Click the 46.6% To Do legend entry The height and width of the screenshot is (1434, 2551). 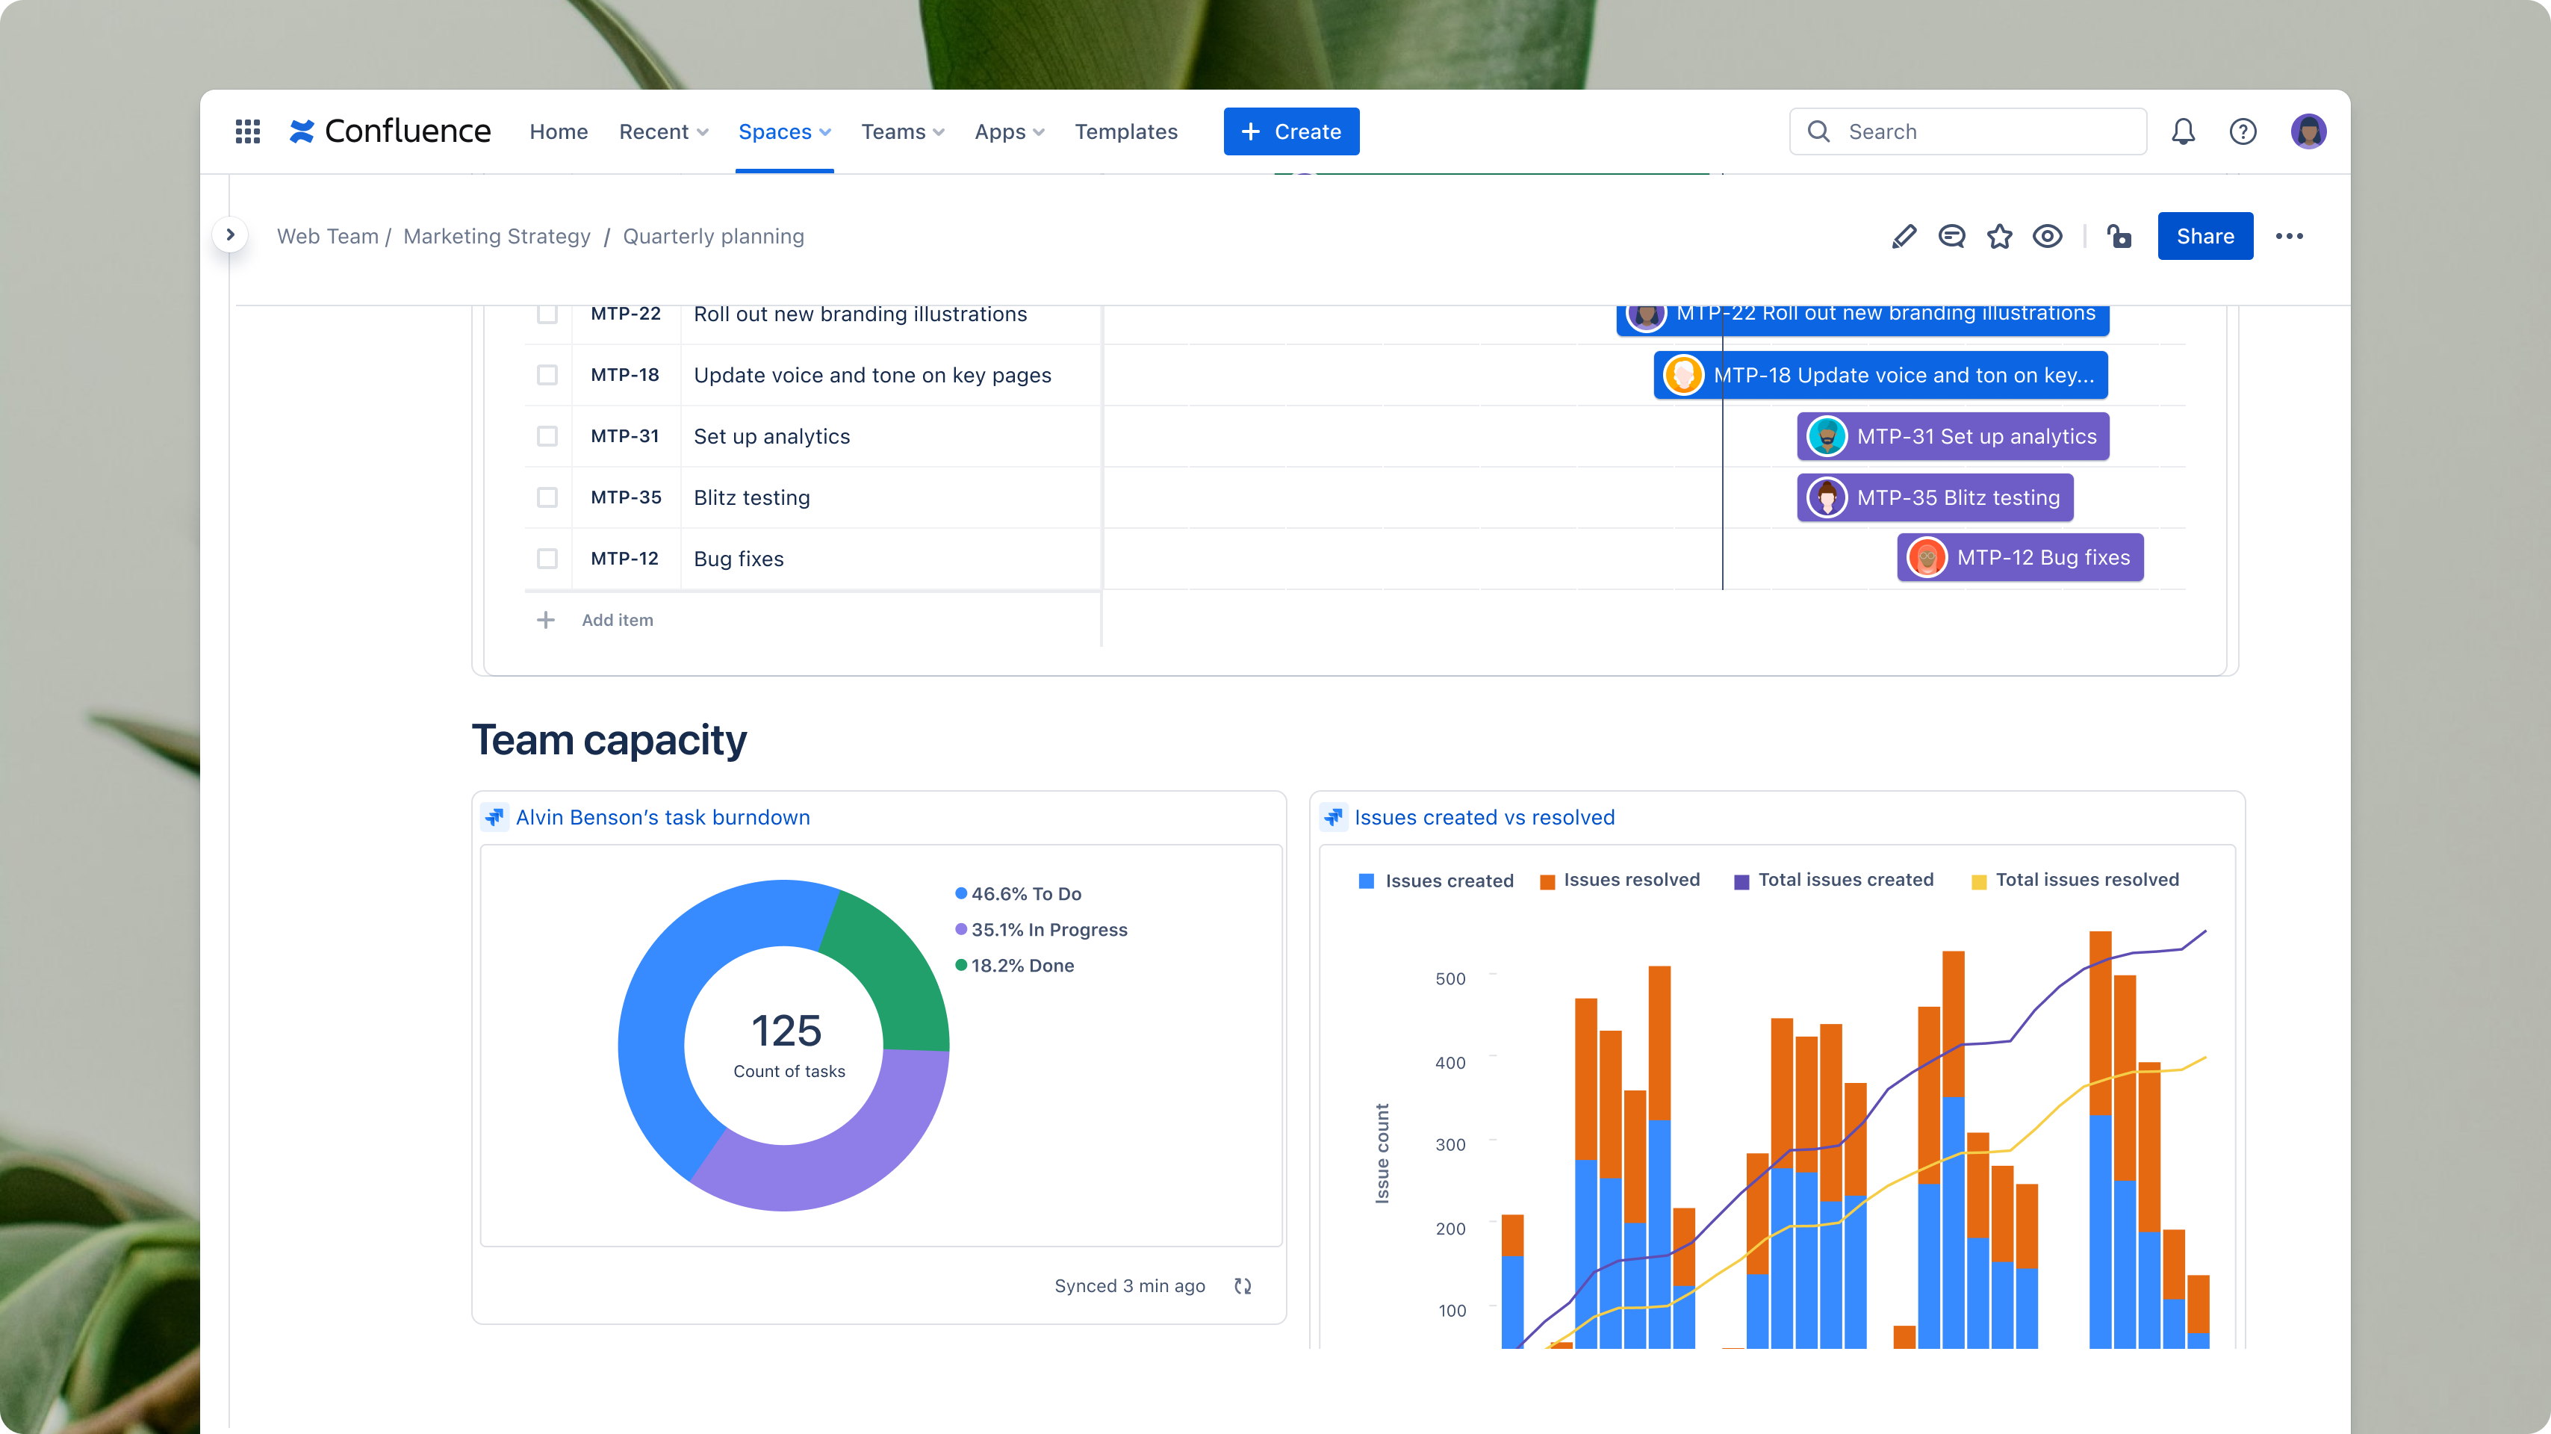(1018, 893)
